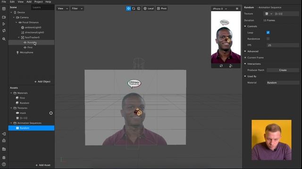Select the Random animation sequence asset

point(32,128)
